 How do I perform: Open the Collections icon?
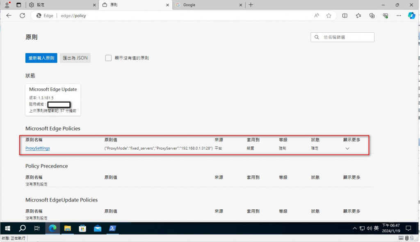pos(372,16)
